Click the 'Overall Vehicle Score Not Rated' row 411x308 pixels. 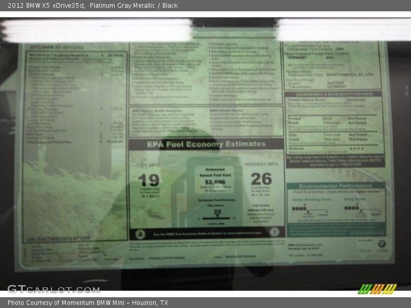coord(327,100)
